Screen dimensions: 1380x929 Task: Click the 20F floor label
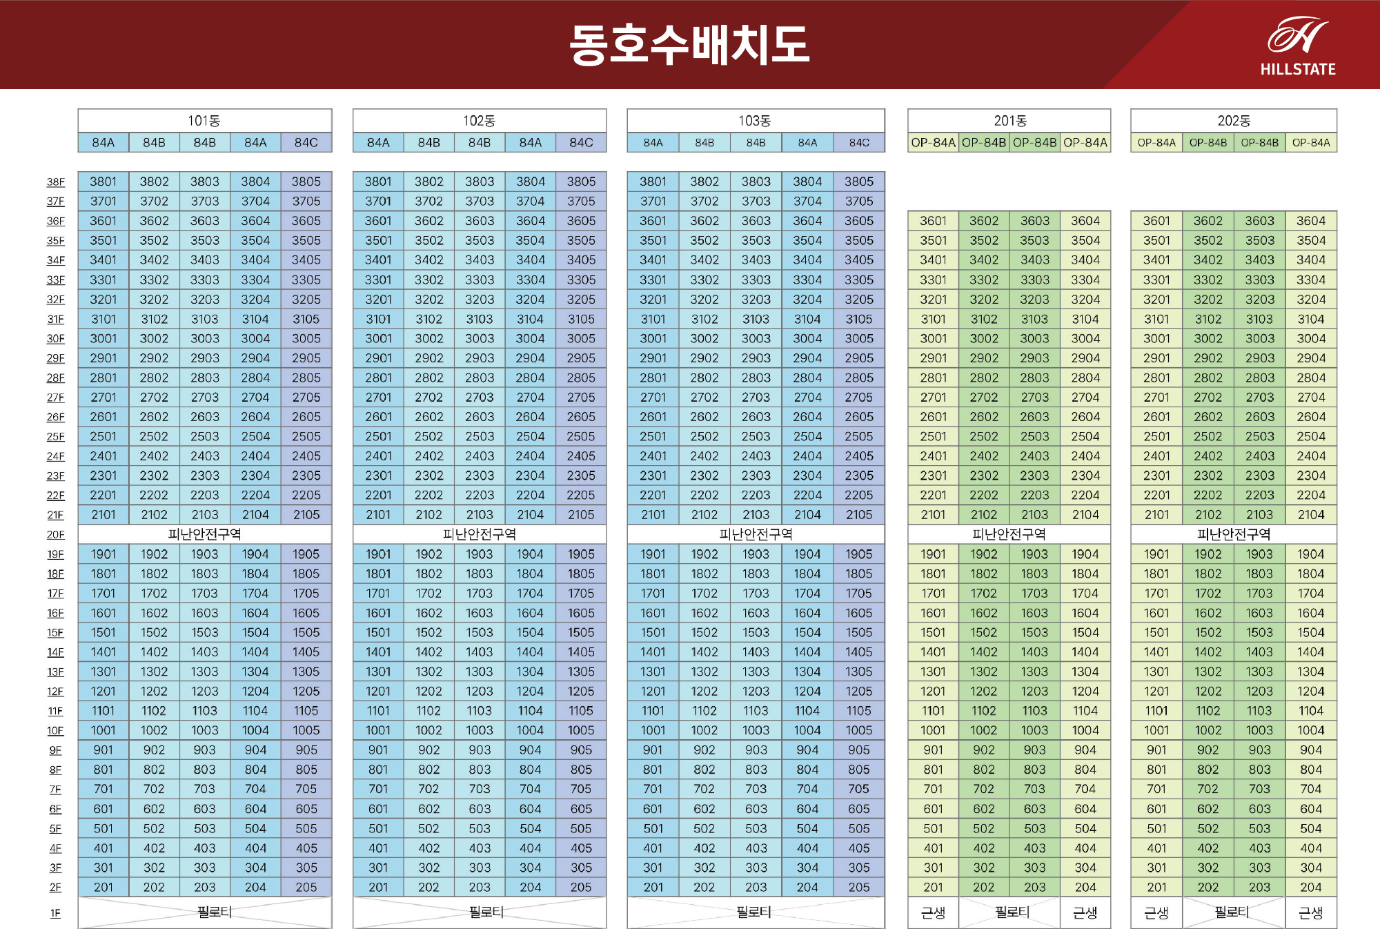click(55, 535)
